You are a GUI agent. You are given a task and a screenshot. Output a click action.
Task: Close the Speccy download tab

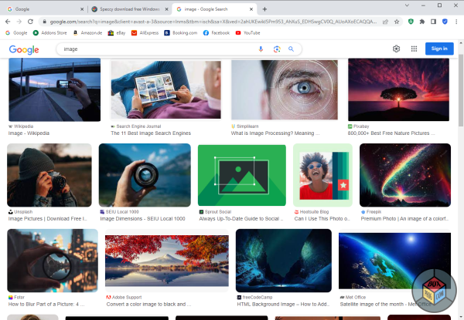pos(166,9)
